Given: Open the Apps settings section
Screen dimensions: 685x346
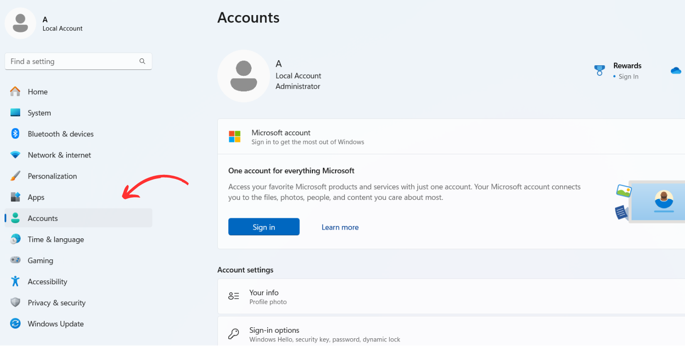Looking at the screenshot, I should [36, 197].
